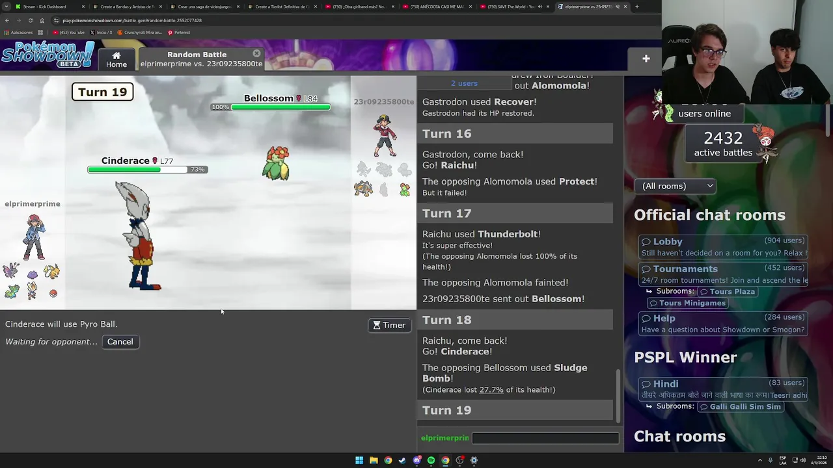
Task: Click Cinderace's HP bar
Action: coord(148,170)
